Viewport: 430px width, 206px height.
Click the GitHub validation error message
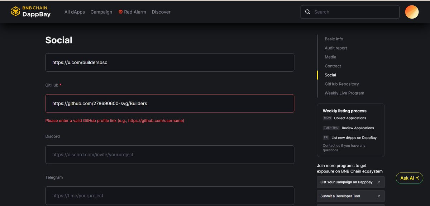pyautogui.click(x=115, y=121)
